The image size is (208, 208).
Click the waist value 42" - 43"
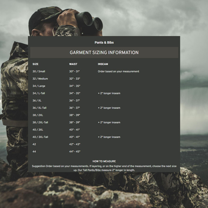75,144
